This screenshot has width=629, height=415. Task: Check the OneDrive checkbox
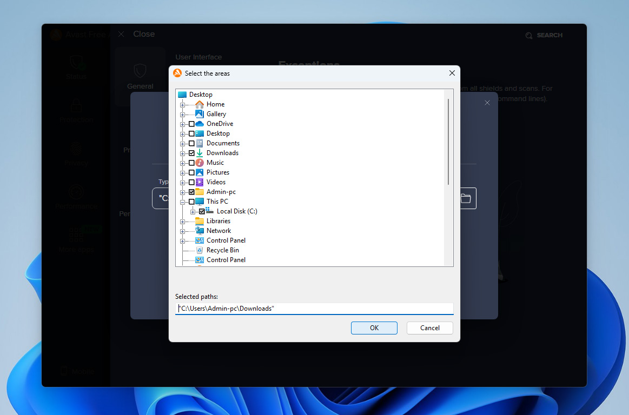point(192,124)
